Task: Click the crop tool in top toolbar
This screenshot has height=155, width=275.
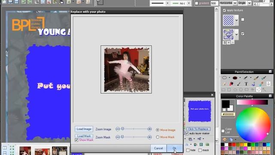Action: 37,2
